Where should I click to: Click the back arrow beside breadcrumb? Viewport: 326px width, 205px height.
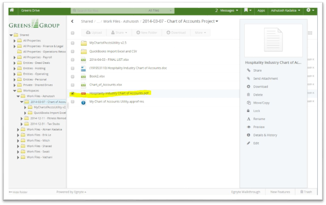point(72,22)
